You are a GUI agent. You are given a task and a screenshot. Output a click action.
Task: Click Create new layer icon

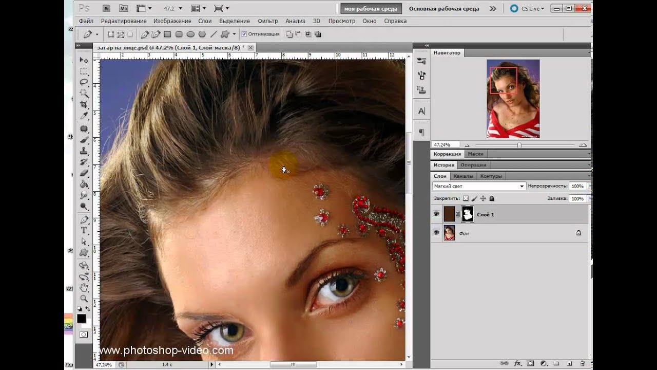click(x=569, y=363)
